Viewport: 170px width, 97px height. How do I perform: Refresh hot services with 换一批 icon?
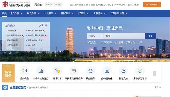tap(40, 25)
